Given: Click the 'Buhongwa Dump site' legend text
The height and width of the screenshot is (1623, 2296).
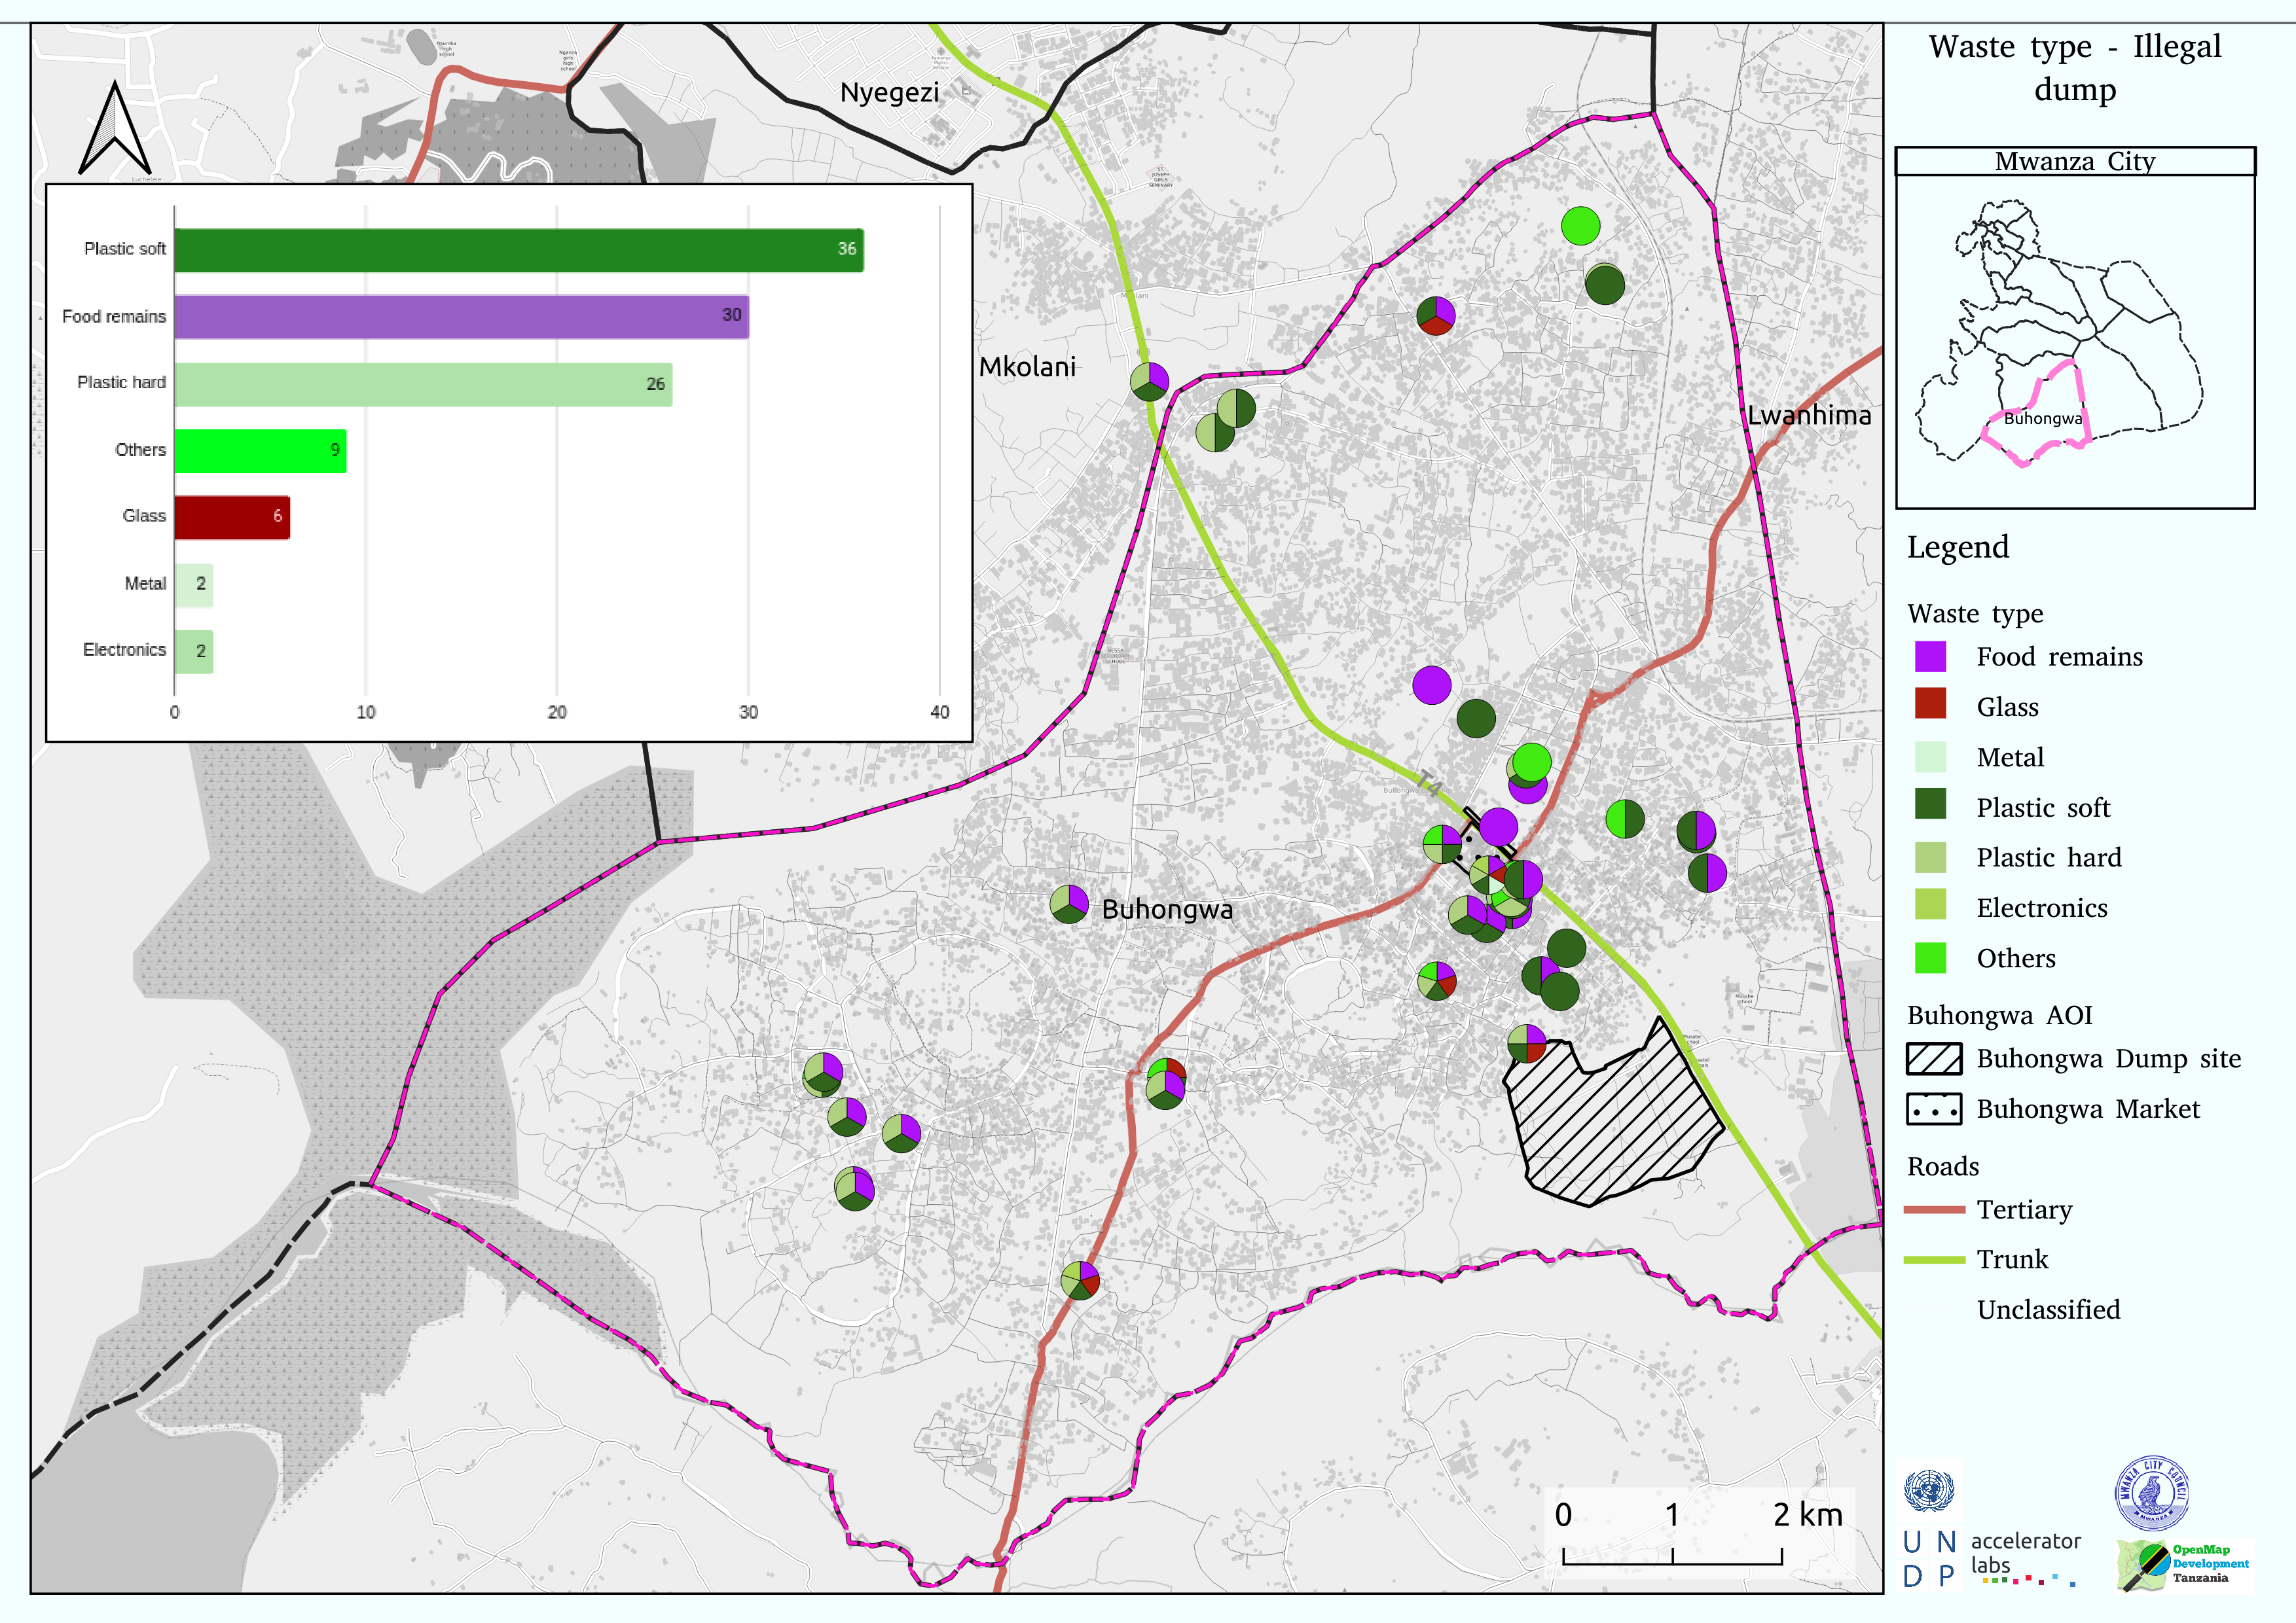Looking at the screenshot, I should [2108, 1058].
